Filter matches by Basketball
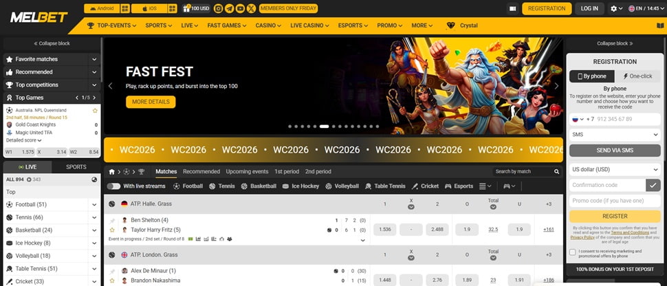 point(259,186)
